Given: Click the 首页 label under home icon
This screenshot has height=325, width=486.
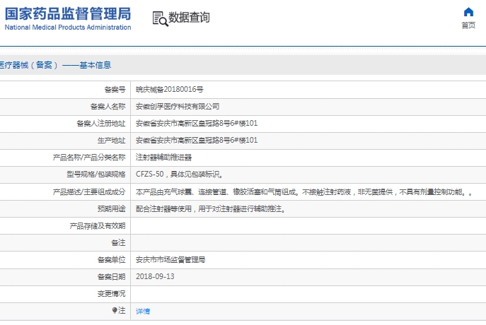Looking at the screenshot, I should pos(468,25).
